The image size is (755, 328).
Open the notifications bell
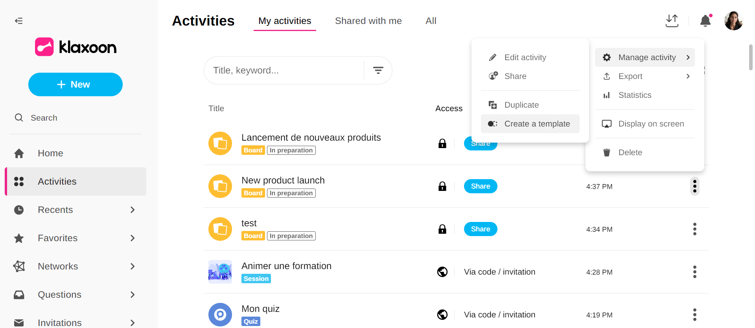click(x=705, y=21)
